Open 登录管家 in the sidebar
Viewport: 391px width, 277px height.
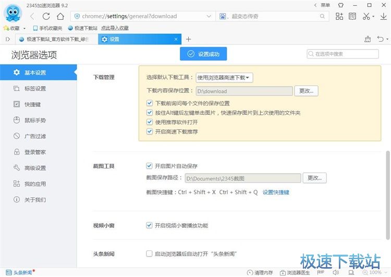pyautogui.click(x=39, y=152)
